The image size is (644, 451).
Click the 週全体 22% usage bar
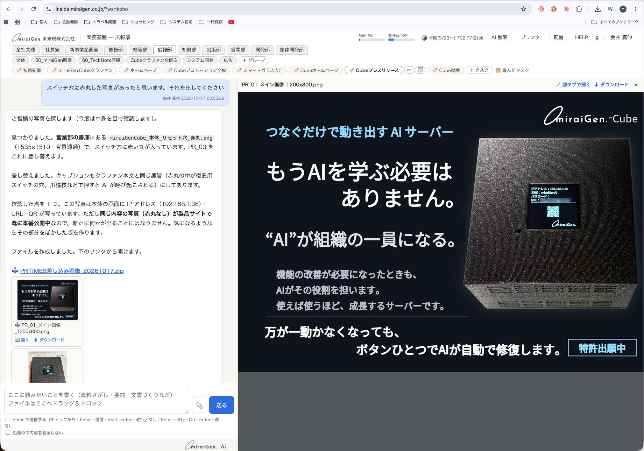(x=401, y=37)
